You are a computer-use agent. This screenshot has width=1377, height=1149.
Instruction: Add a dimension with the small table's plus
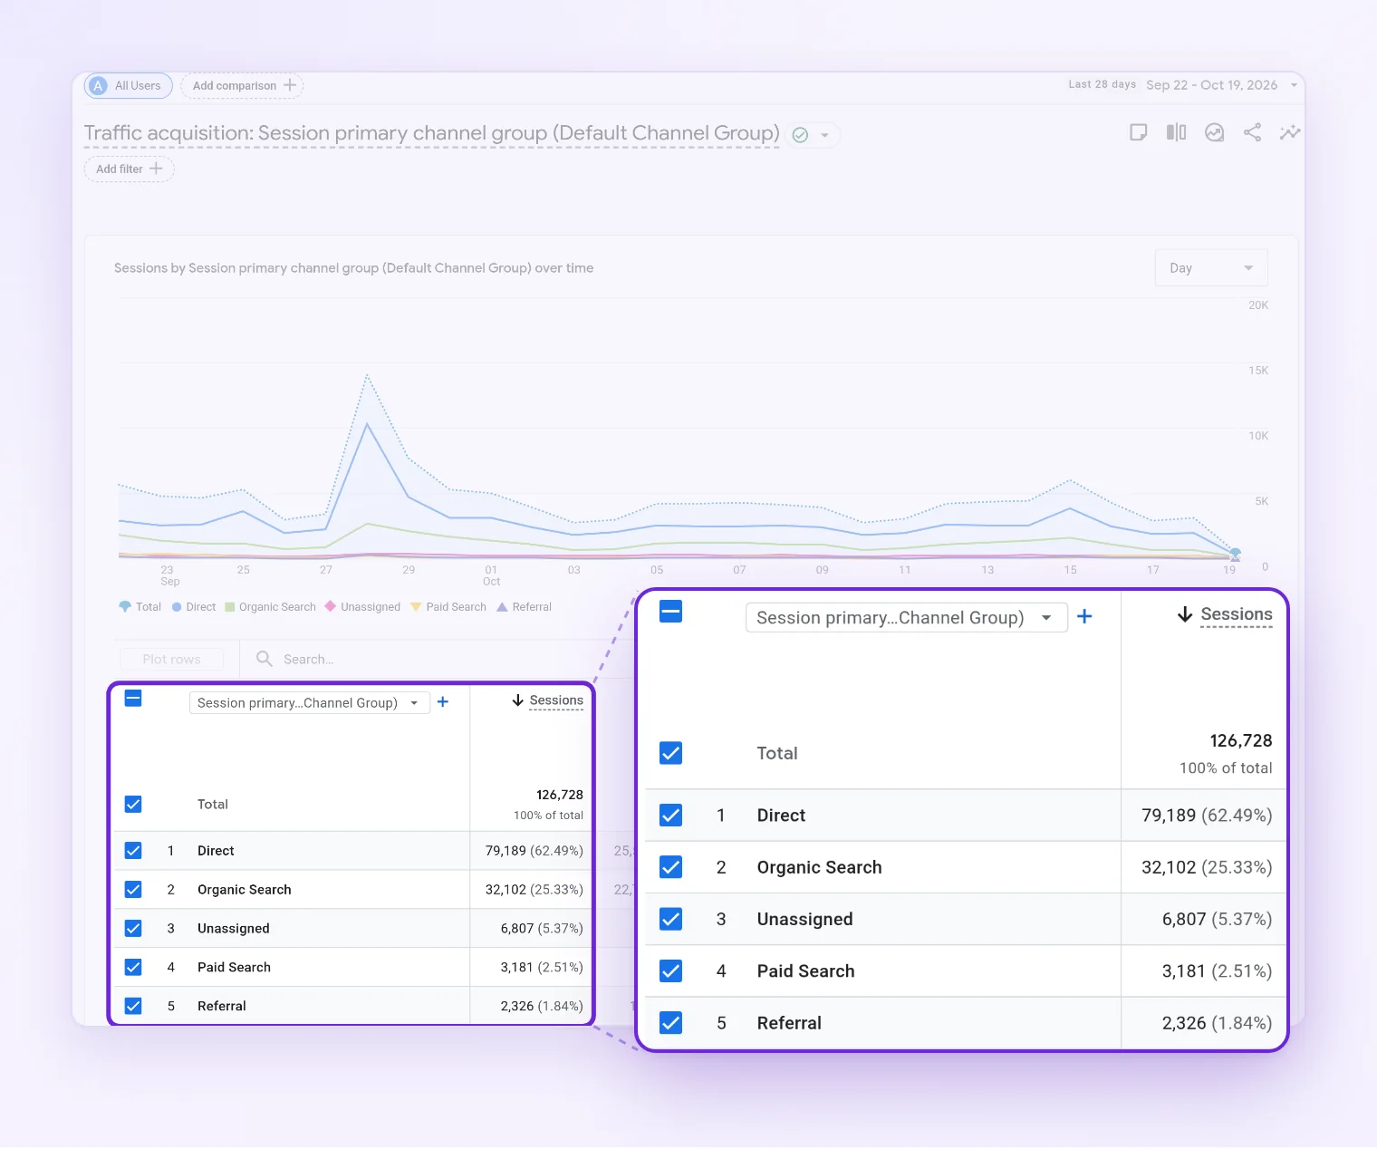point(443,702)
